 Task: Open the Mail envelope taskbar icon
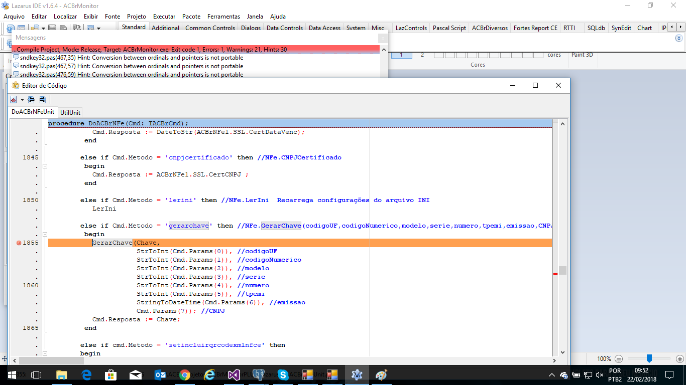pyautogui.click(x=135, y=374)
